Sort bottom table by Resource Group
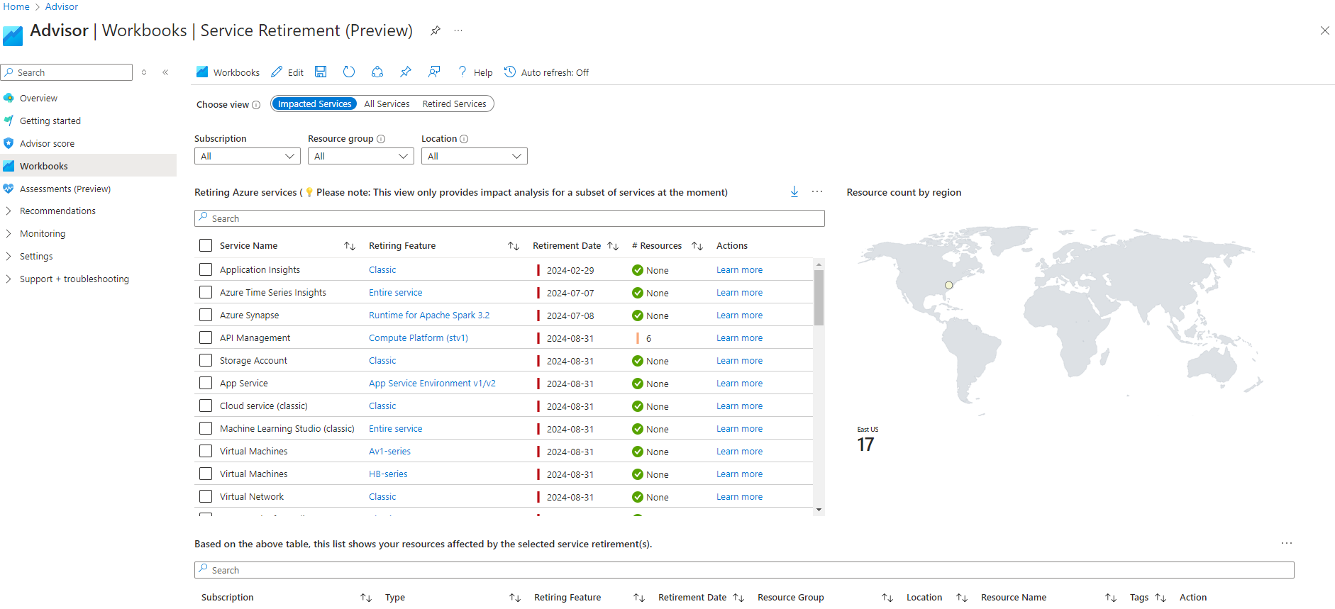The width and height of the screenshot is (1335, 609). coord(887,598)
